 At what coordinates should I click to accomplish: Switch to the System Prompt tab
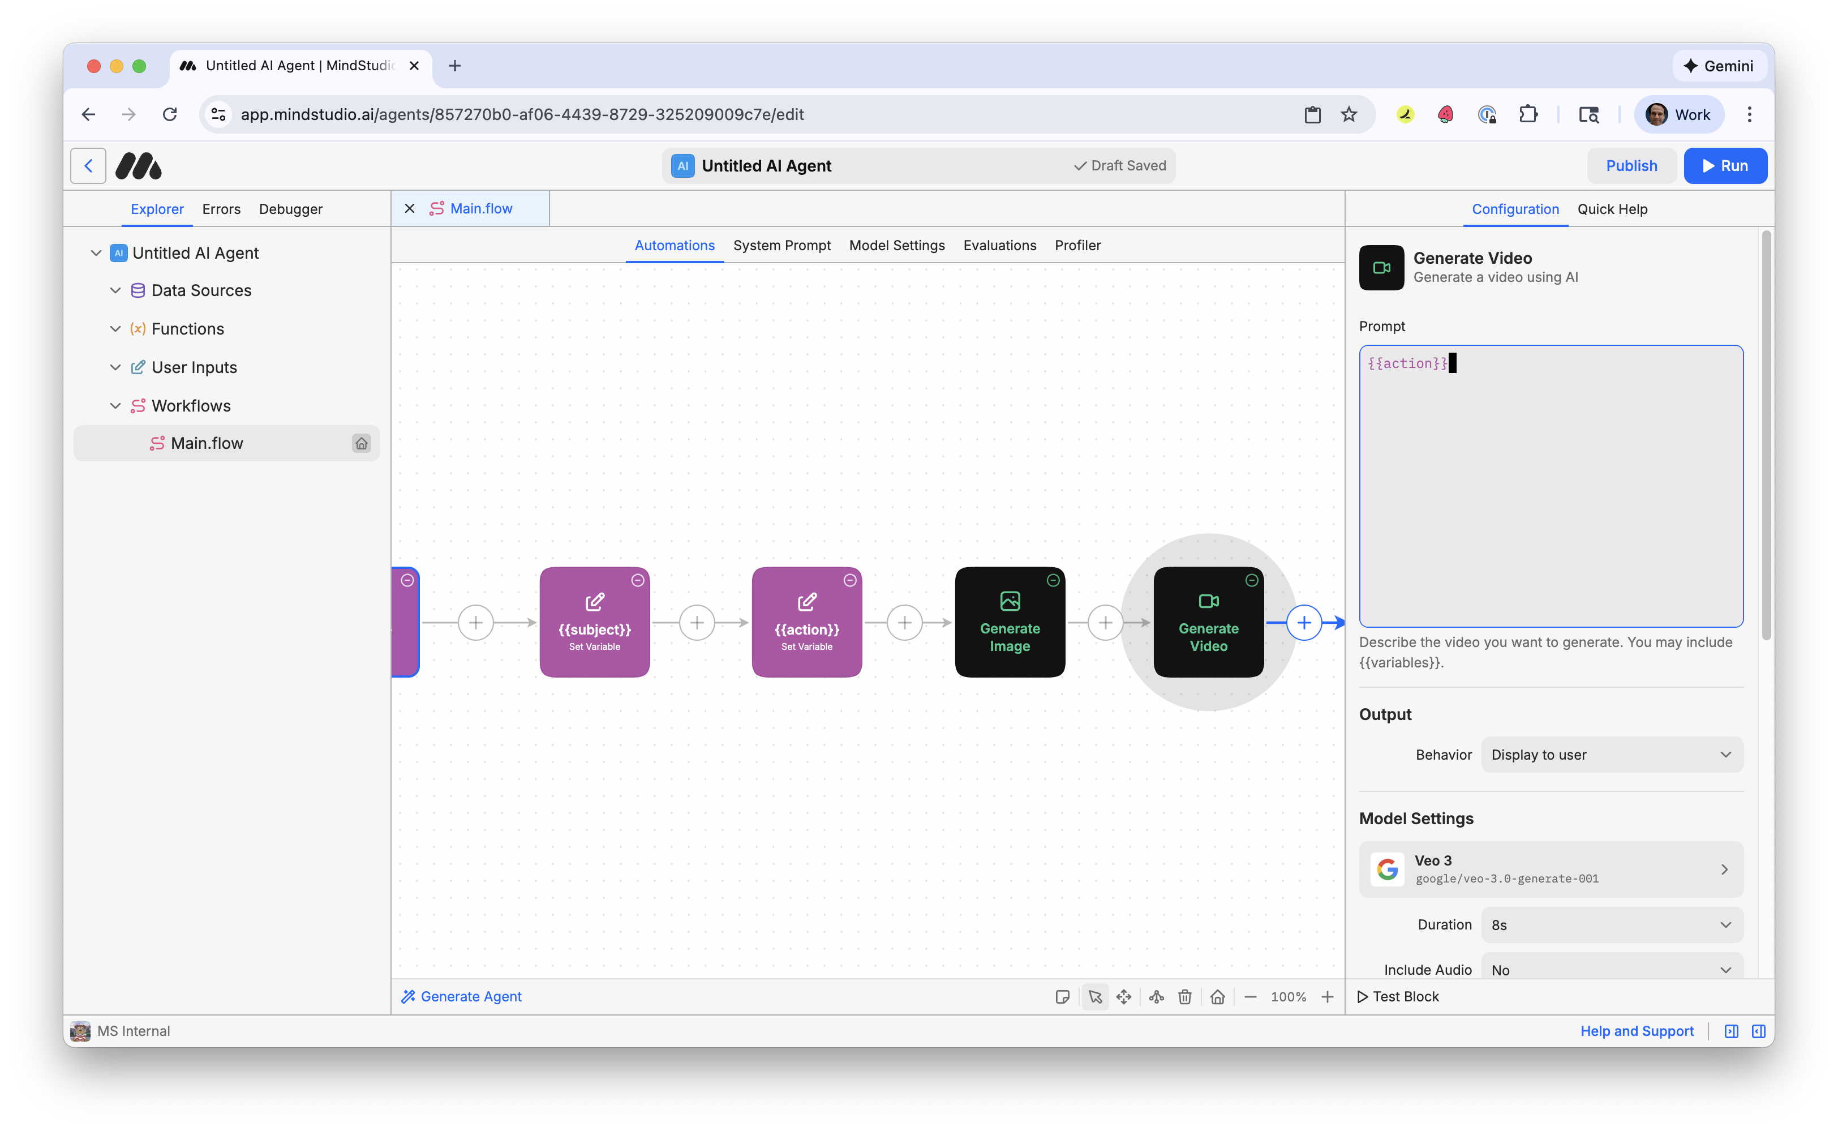coord(782,245)
